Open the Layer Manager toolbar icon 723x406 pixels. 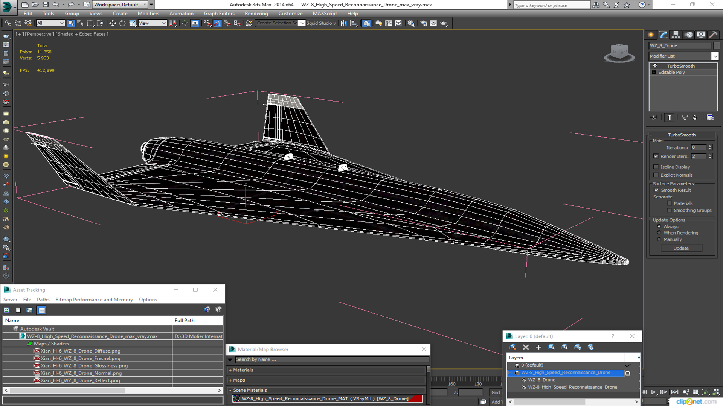pos(366,23)
